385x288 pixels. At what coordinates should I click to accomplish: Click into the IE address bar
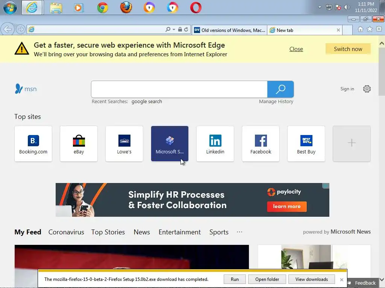pyautogui.click(x=98, y=29)
